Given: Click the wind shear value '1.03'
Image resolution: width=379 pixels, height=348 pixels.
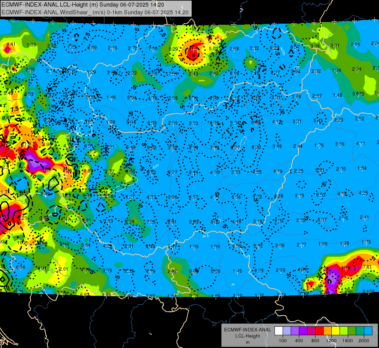Looking at the screenshot, I should 31,45.
